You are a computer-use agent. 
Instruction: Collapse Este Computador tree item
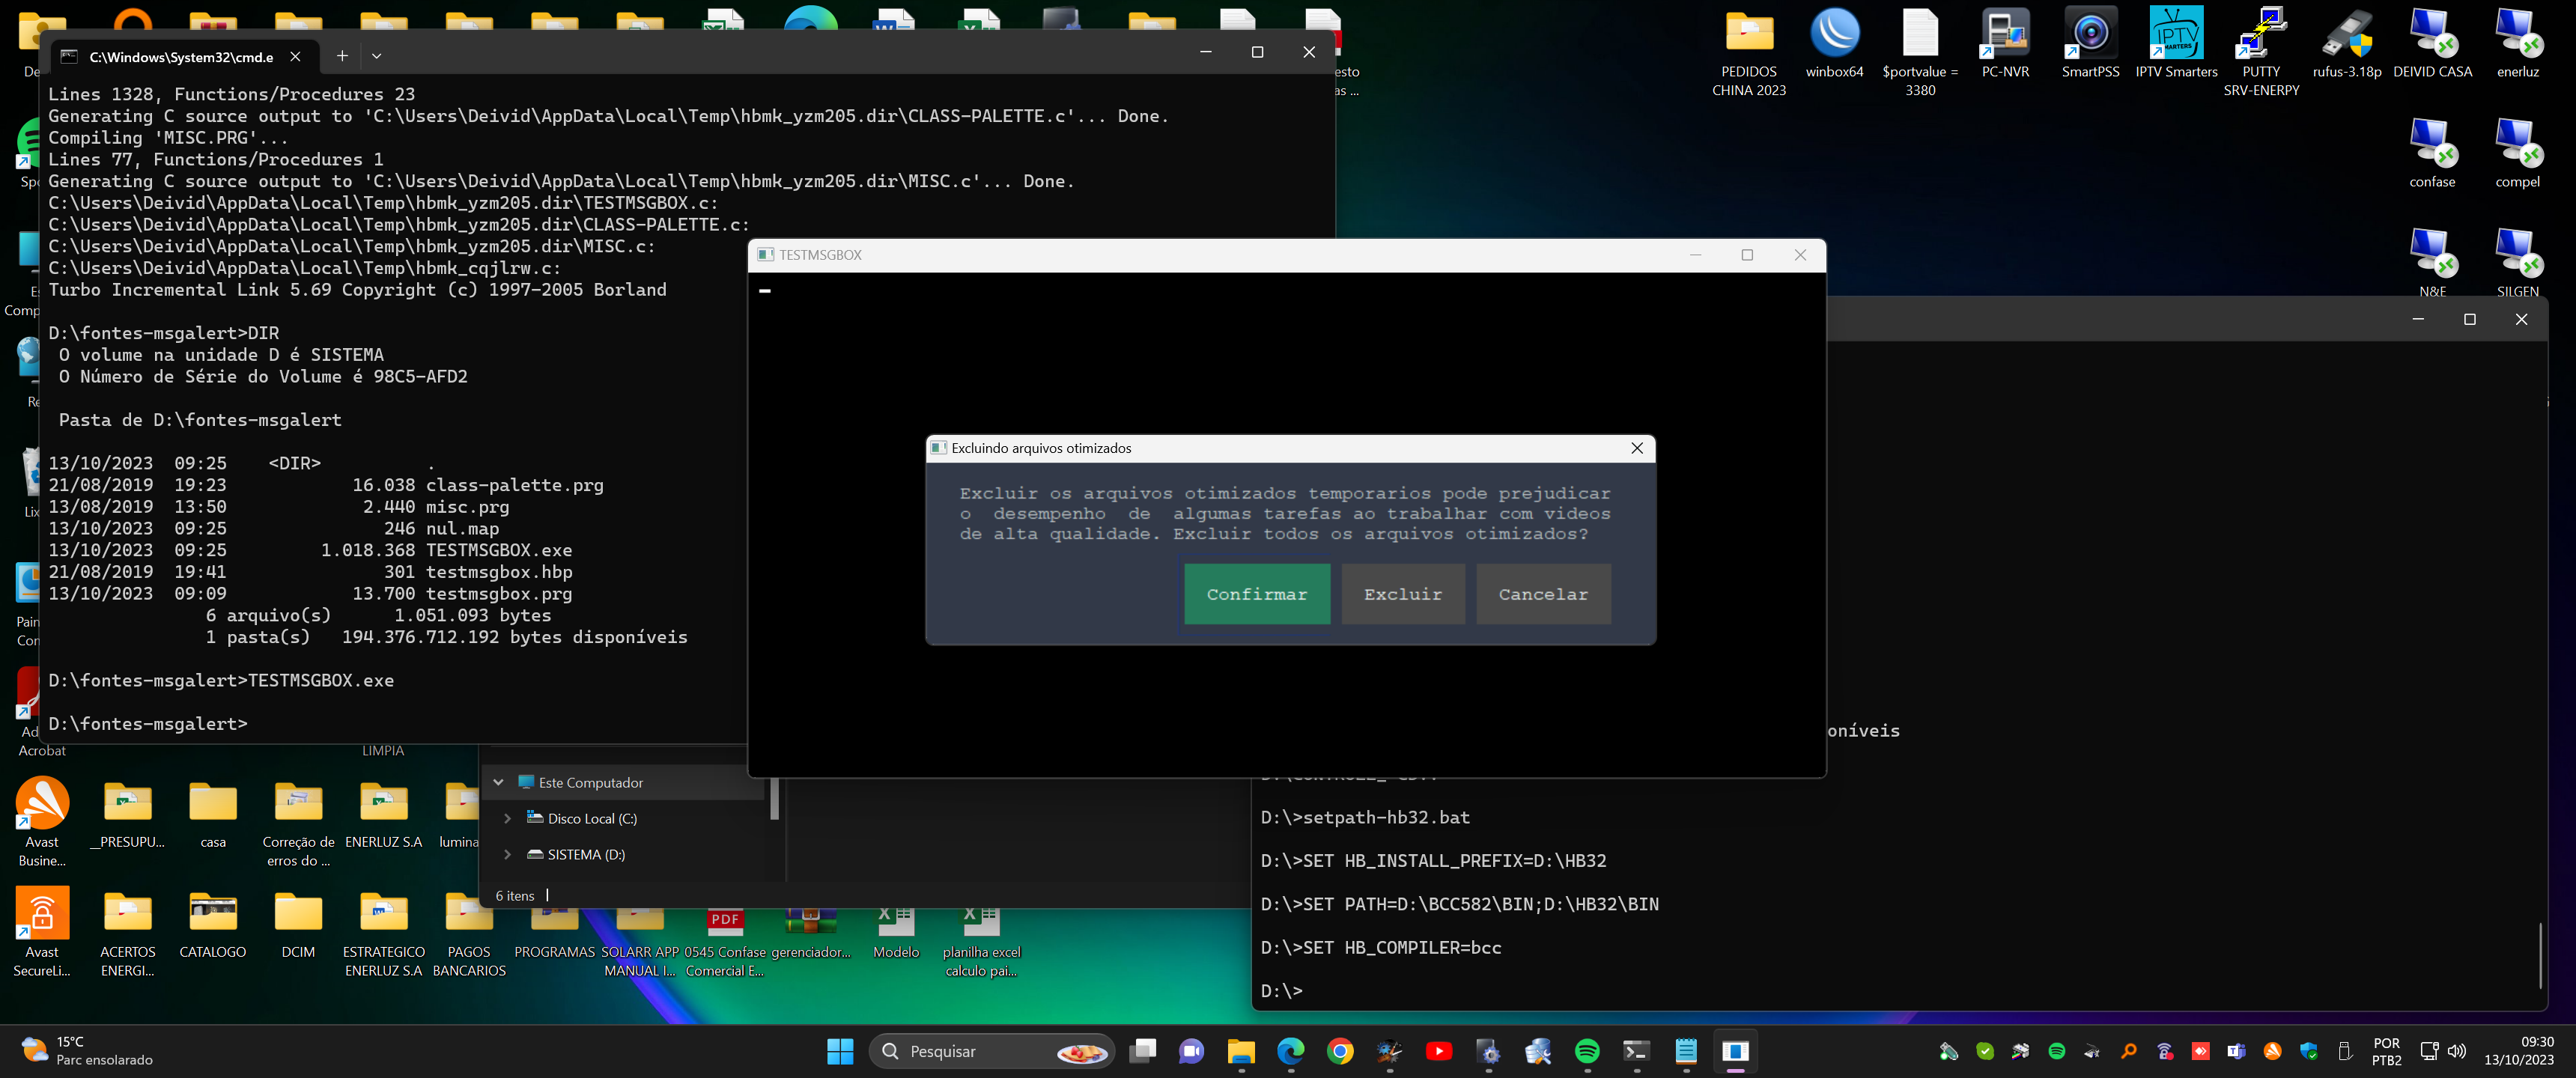(x=498, y=782)
